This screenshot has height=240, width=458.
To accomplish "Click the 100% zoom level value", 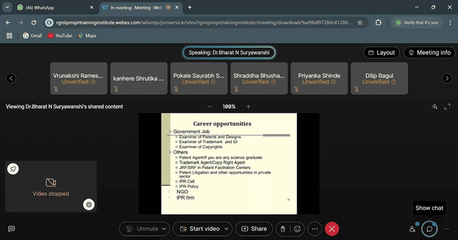I will coord(229,107).
